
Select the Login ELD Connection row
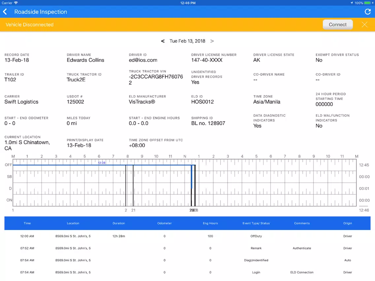click(x=187, y=272)
